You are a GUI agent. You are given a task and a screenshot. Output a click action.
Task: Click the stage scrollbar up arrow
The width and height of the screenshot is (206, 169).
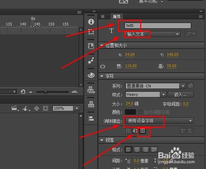click(x=81, y=116)
